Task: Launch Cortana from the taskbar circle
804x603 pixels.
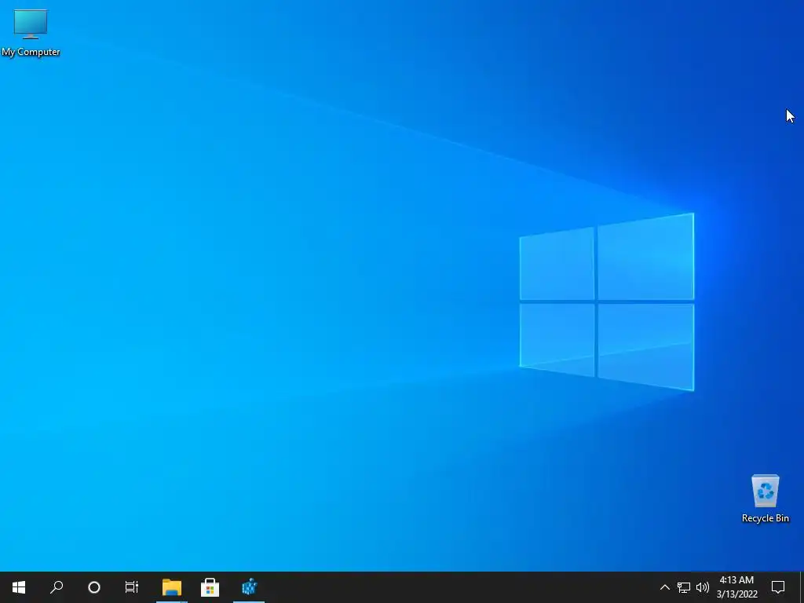Action: tap(94, 587)
